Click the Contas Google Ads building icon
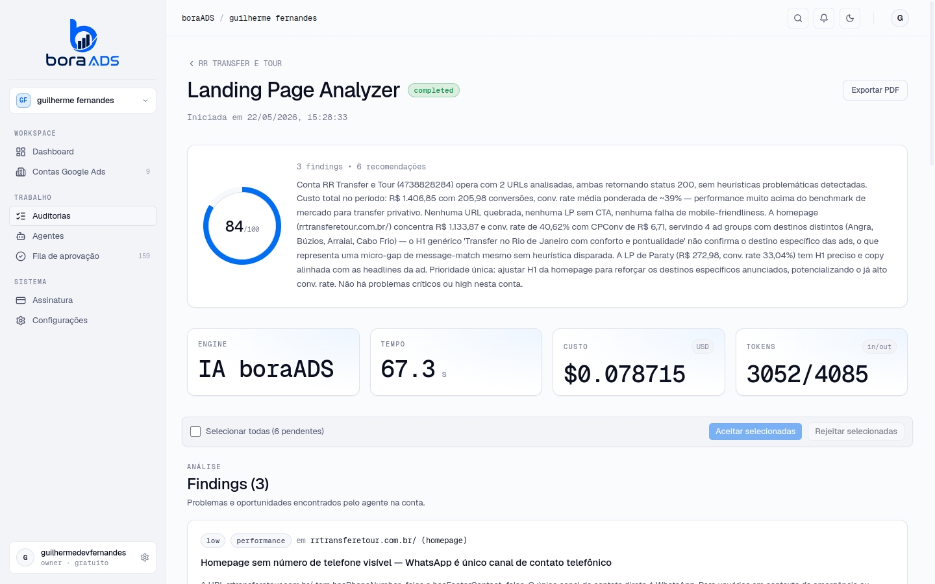The height and width of the screenshot is (584, 935). point(21,172)
